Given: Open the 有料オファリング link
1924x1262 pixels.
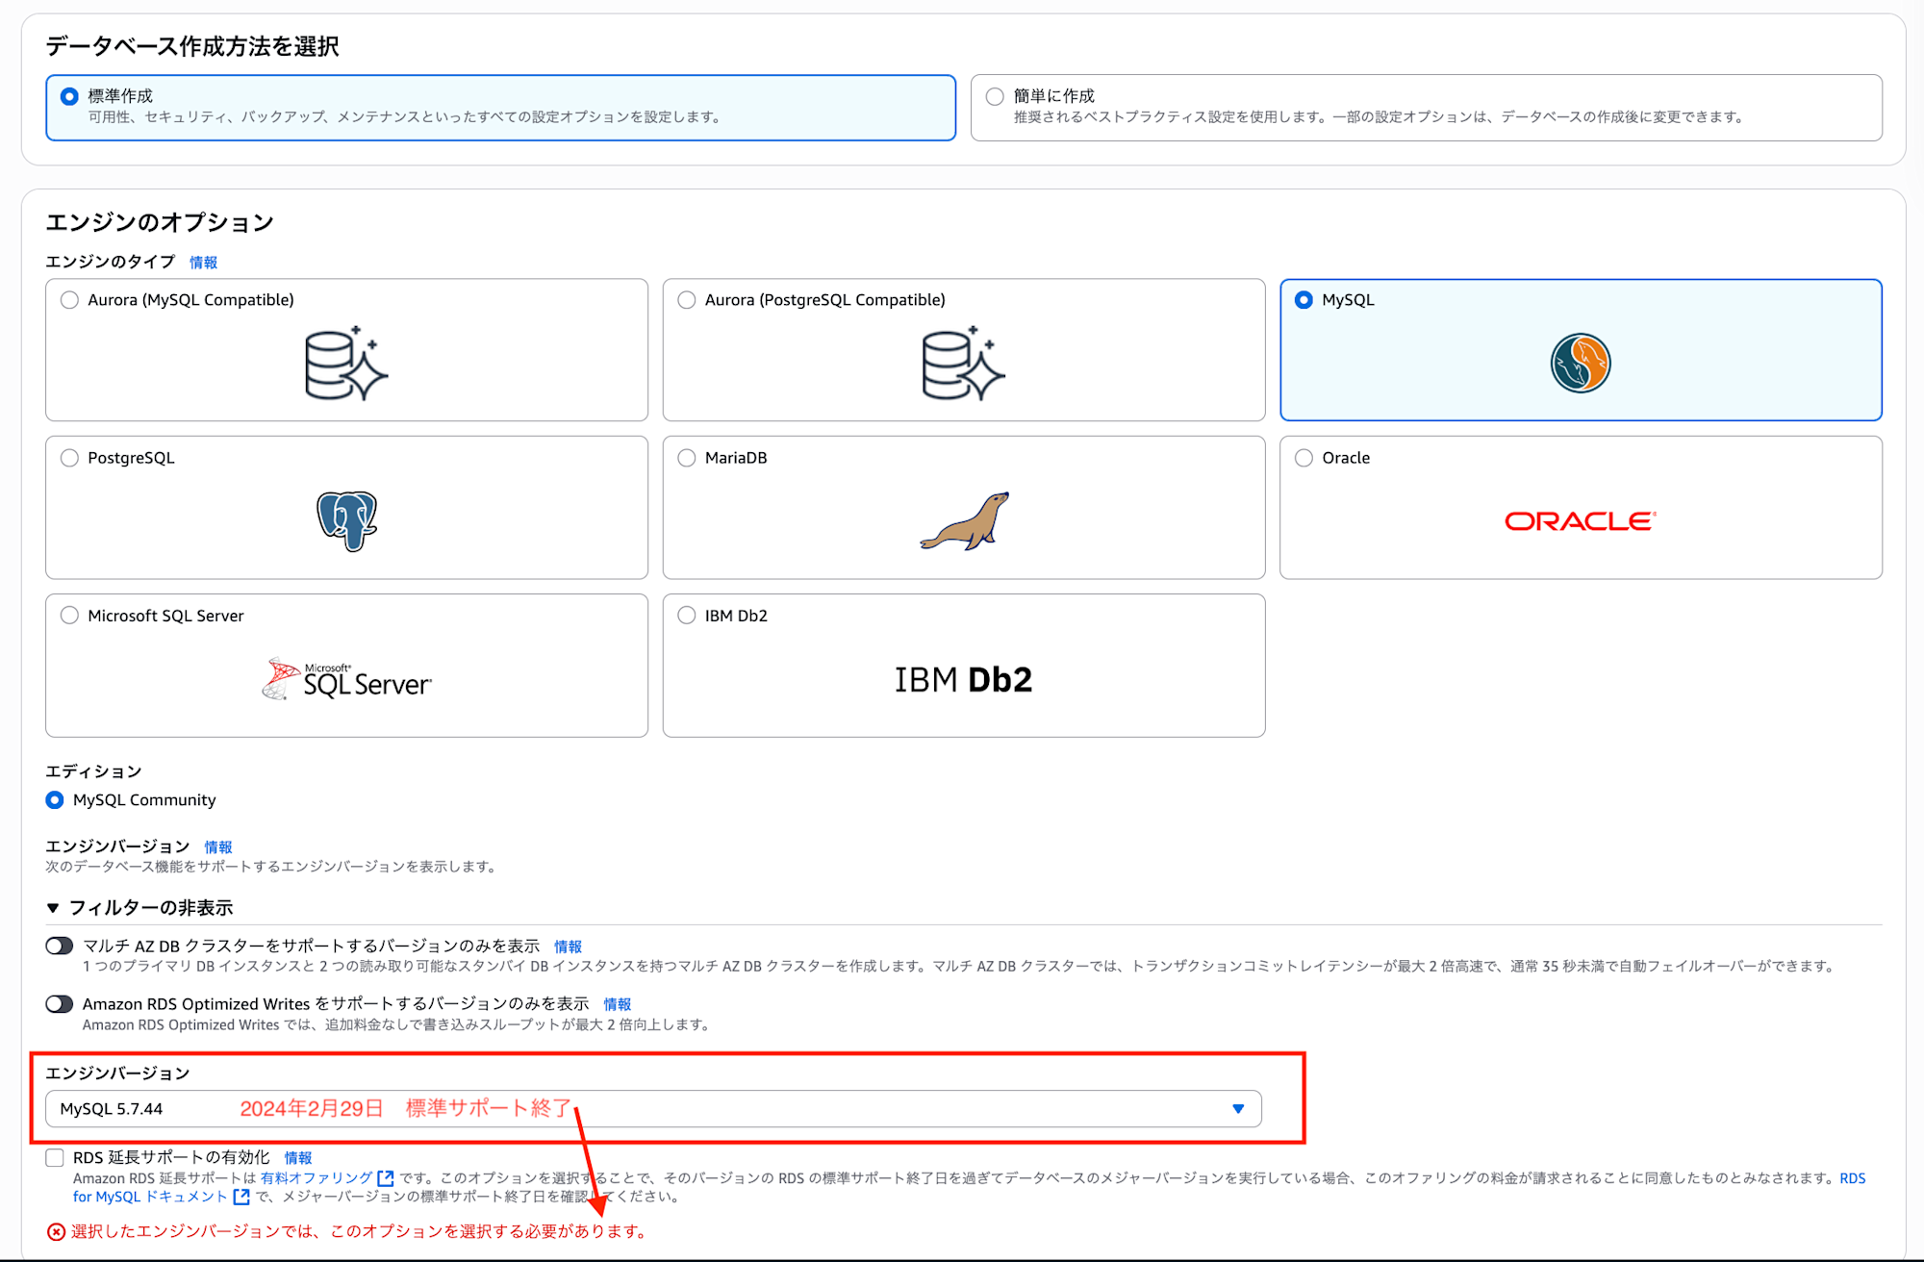Looking at the screenshot, I should tap(316, 1178).
